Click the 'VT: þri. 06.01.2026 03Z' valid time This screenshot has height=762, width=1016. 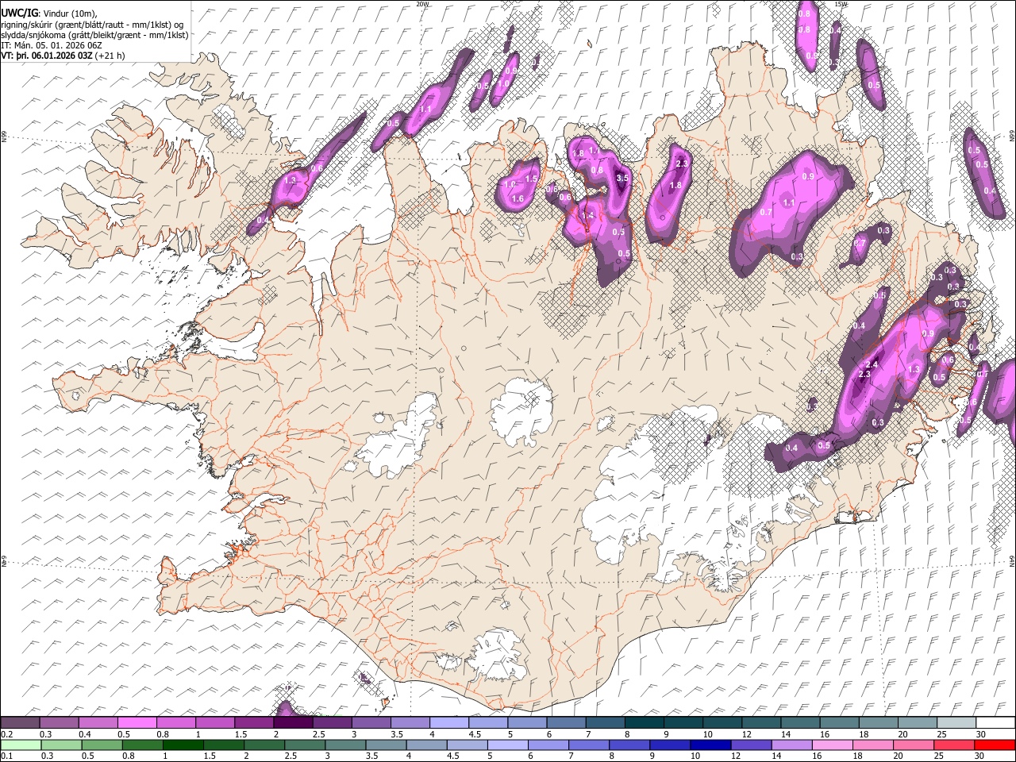47,56
